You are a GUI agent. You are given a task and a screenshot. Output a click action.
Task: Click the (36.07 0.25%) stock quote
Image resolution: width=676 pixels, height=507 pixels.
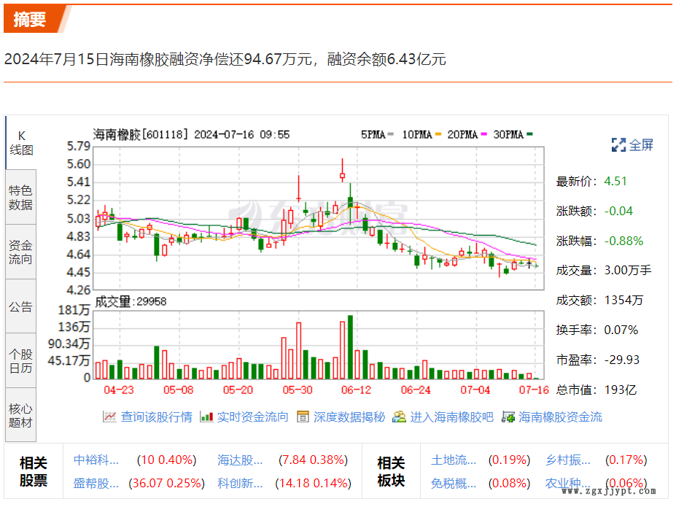coord(166,483)
